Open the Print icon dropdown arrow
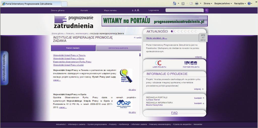The height and width of the screenshot is (128, 258). (201, 4)
